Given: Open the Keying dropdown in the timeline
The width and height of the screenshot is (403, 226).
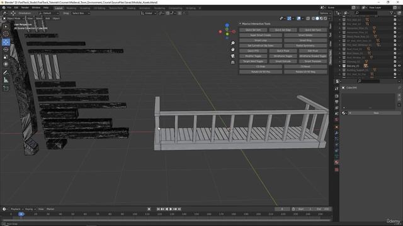Looking at the screenshot, I should [30, 209].
